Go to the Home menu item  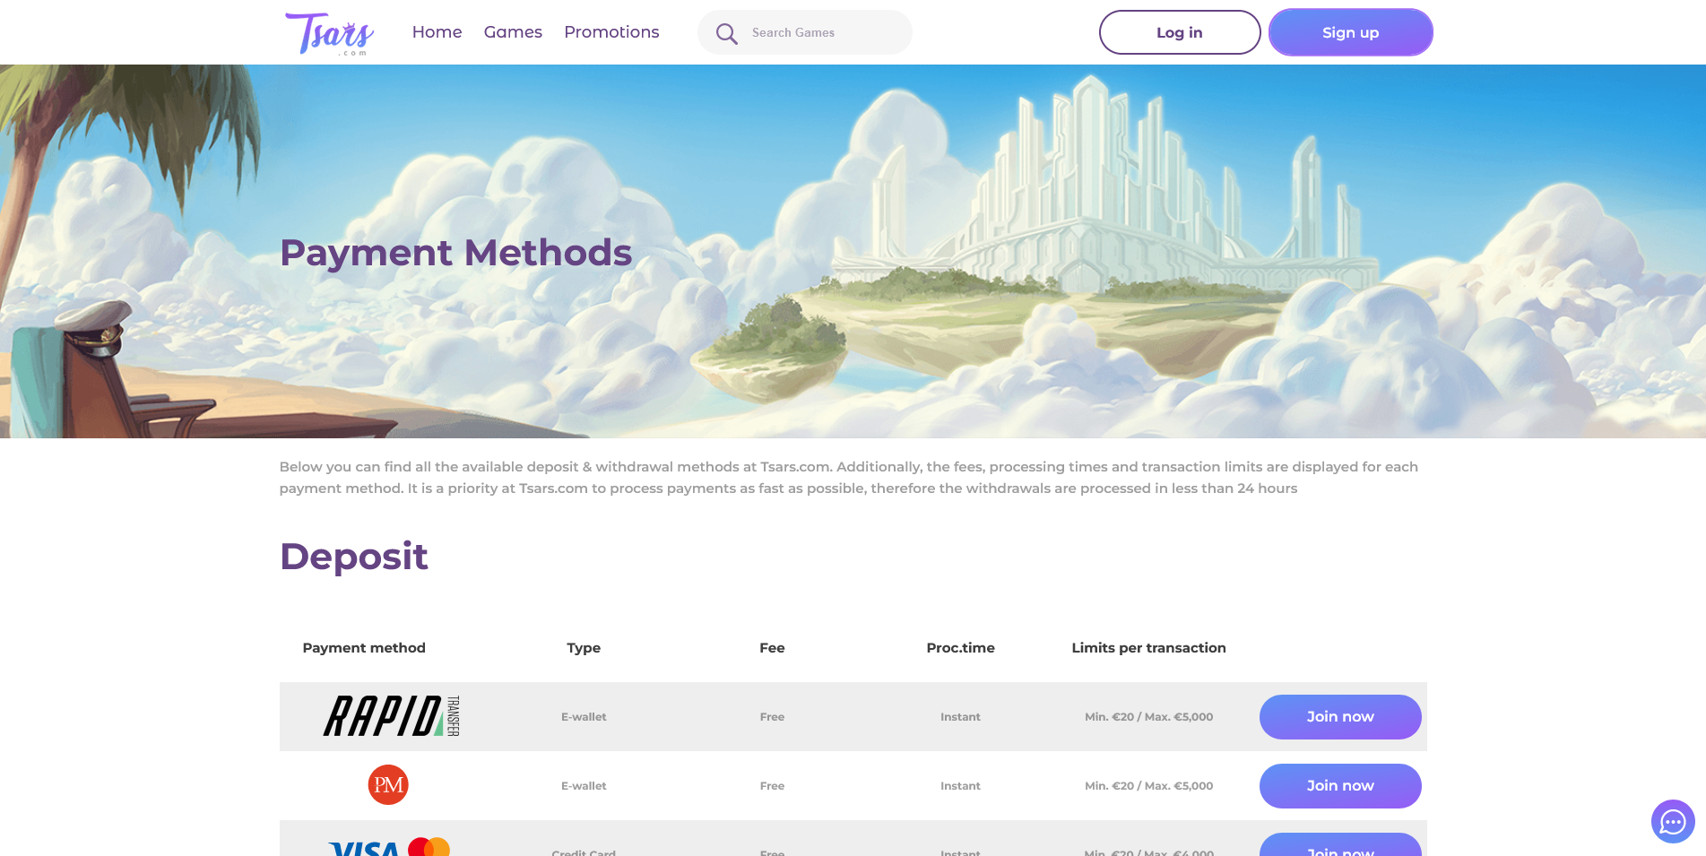coord(437,32)
